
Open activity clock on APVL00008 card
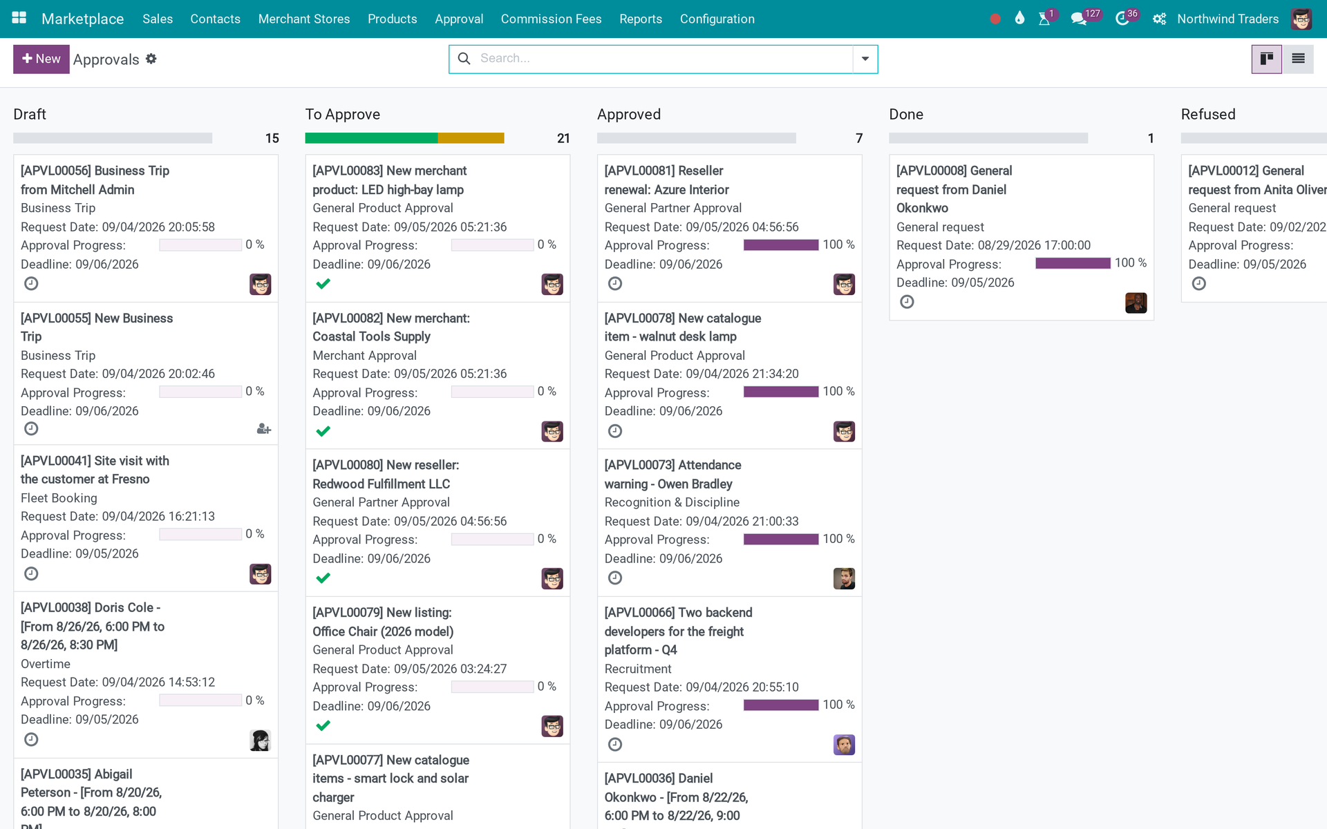coord(907,302)
